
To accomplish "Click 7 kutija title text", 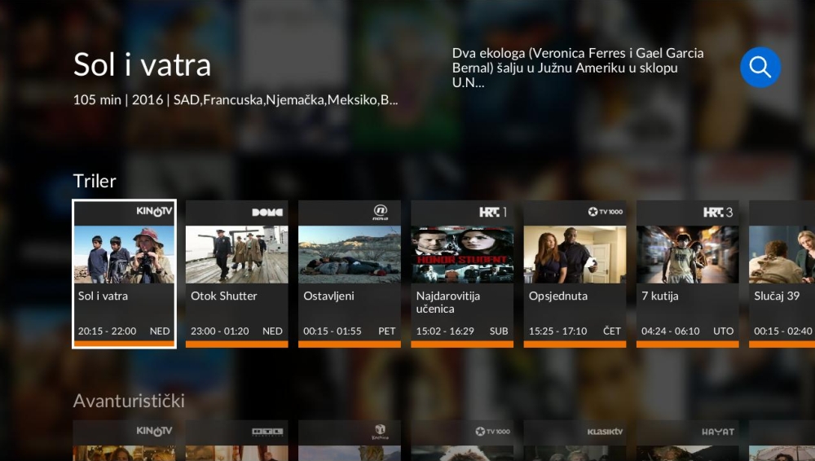I will point(660,296).
